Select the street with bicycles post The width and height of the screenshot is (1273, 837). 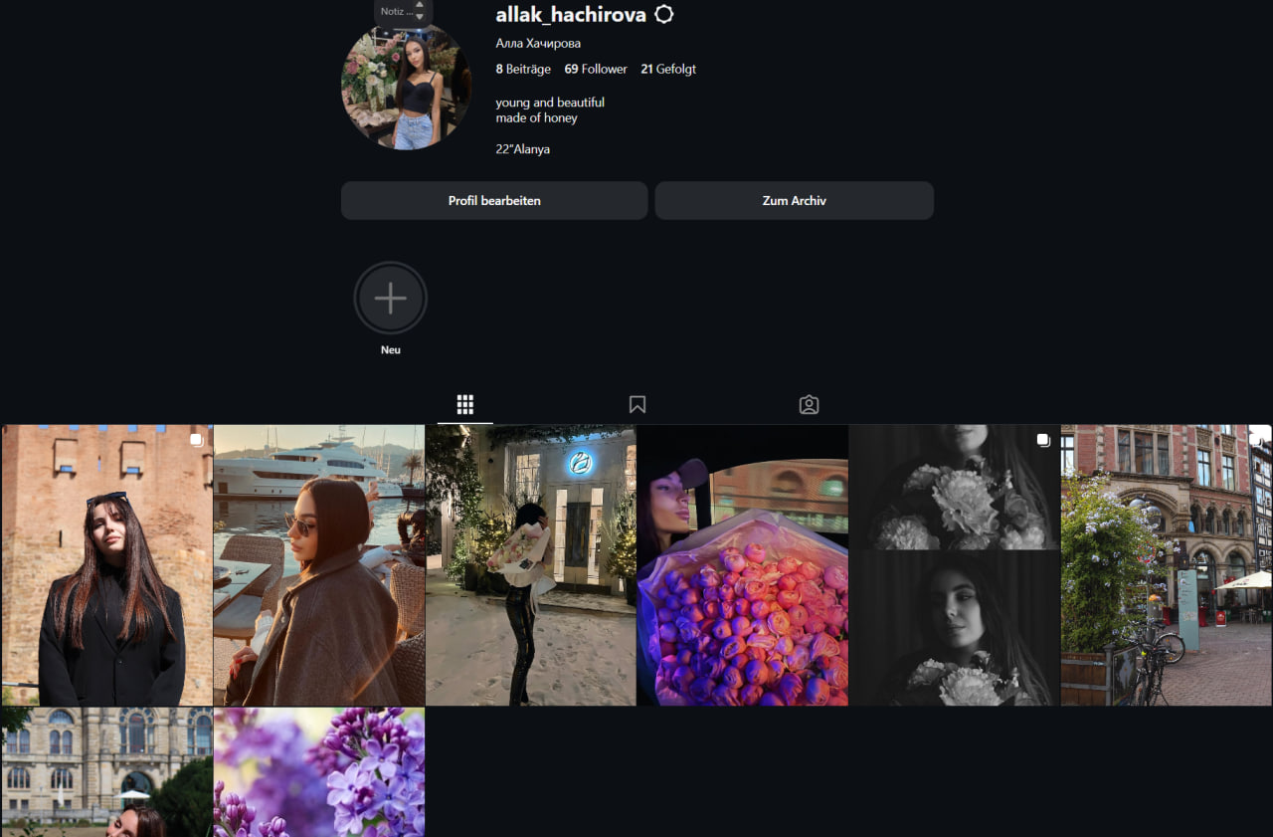[1166, 565]
